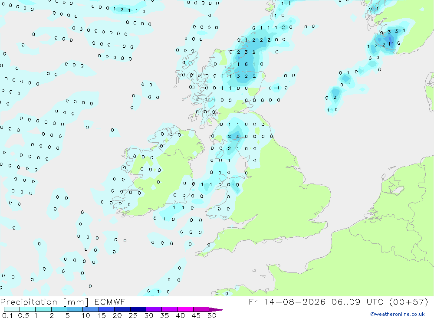Click the 11 mm value near Norway's coast

[391, 44]
